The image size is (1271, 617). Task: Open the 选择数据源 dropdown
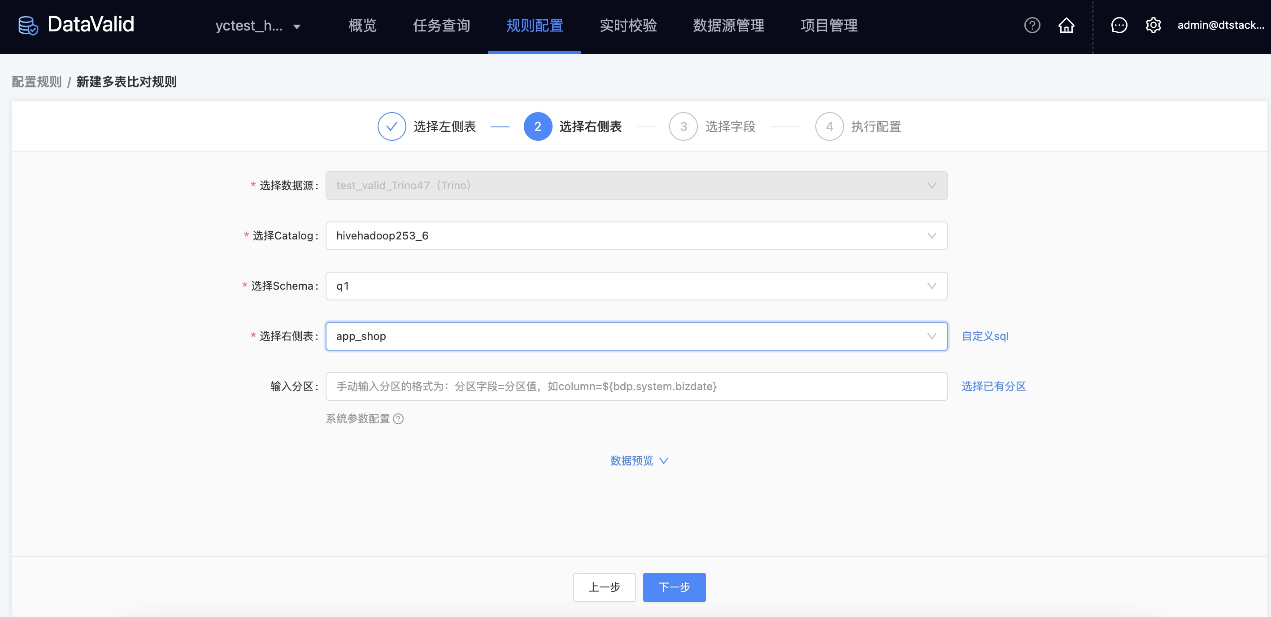coord(636,186)
